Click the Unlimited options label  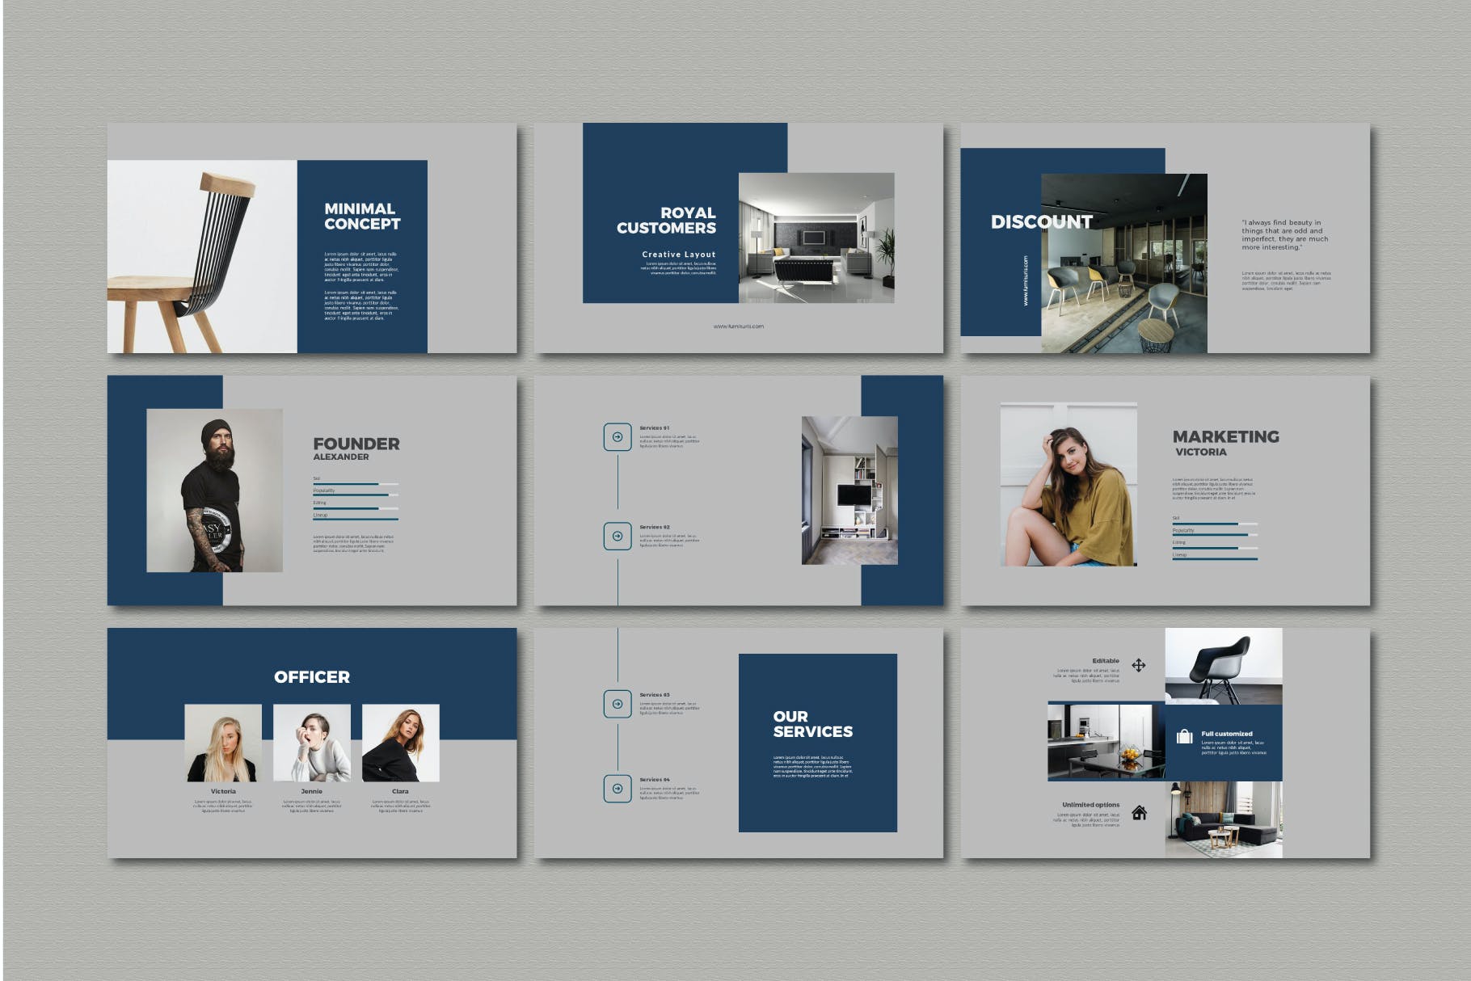(1091, 805)
